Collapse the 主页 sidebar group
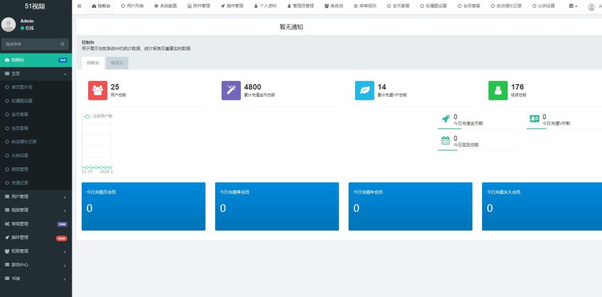Image resolution: width=602 pixels, height=297 pixels. point(36,73)
